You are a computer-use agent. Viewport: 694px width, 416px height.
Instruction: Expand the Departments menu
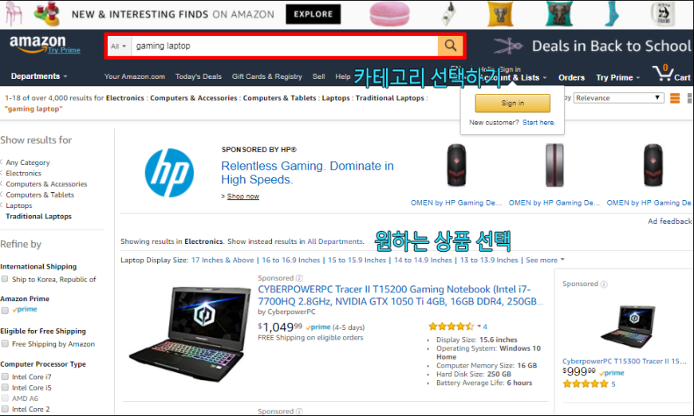coord(39,76)
